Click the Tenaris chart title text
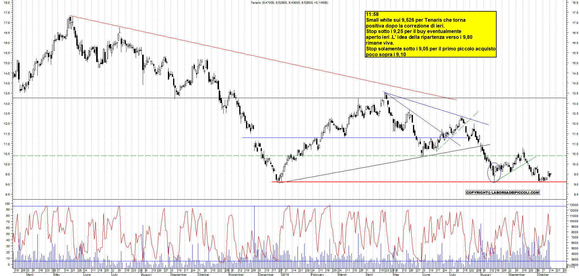579x276 pixels. click(x=289, y=3)
